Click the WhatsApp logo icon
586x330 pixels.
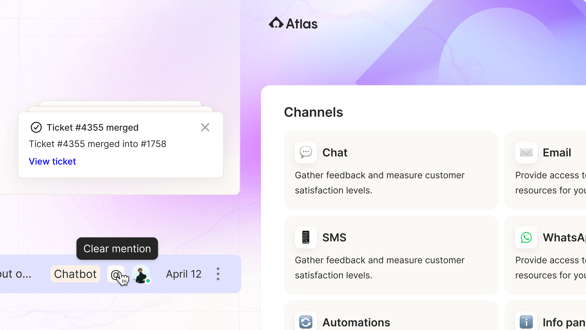pos(526,237)
